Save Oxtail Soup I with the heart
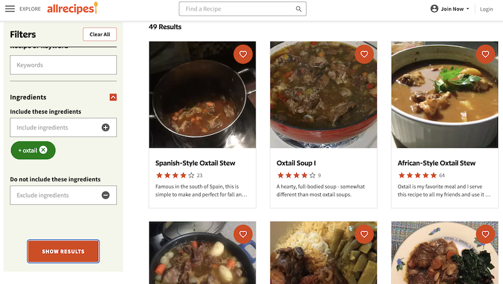This screenshot has height=284, width=503. [x=364, y=54]
